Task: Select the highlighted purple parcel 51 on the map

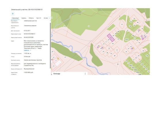Action: click(111, 38)
